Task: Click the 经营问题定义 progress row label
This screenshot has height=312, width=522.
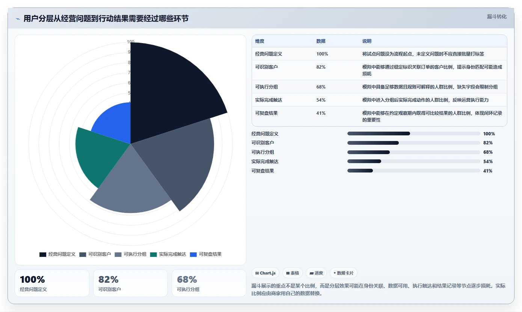Action: click(265, 133)
